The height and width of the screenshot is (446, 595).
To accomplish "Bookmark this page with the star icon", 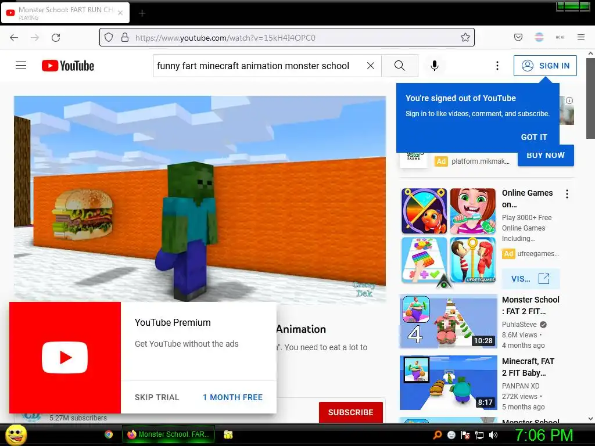I will click(x=465, y=38).
